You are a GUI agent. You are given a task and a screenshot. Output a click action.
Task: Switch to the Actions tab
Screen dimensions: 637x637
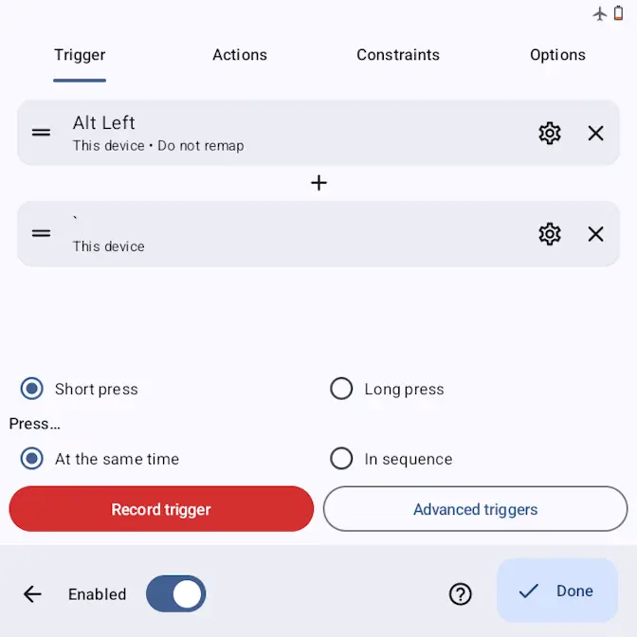pos(240,55)
